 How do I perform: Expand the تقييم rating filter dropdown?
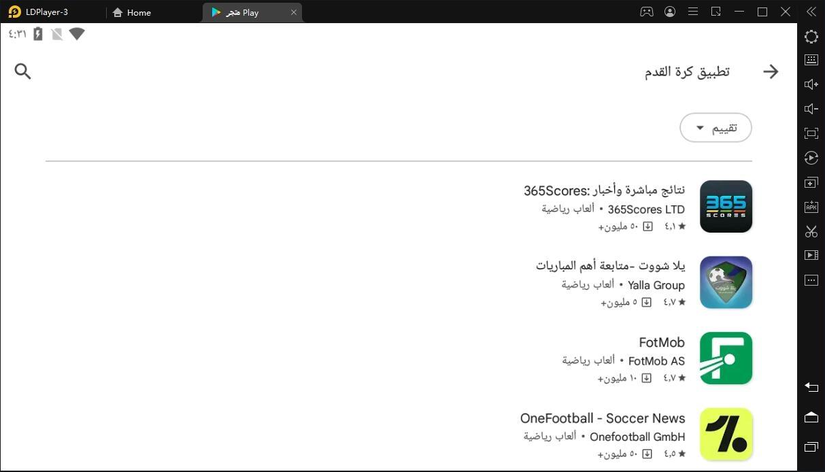[x=715, y=128]
